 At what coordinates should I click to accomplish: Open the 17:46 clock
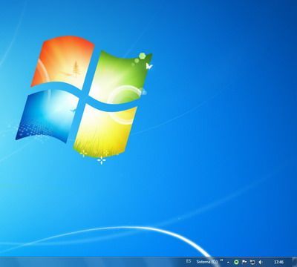(279, 262)
